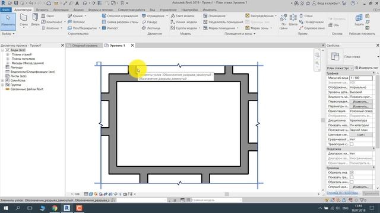Open the Файл menu tab
Image resolution: width=380 pixels, height=213 pixels.
pos(6,10)
